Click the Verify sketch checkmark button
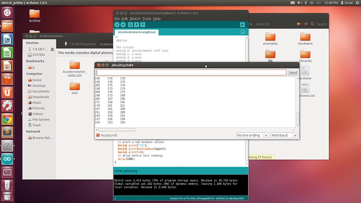The height and width of the screenshot is (203, 361). [117, 24]
